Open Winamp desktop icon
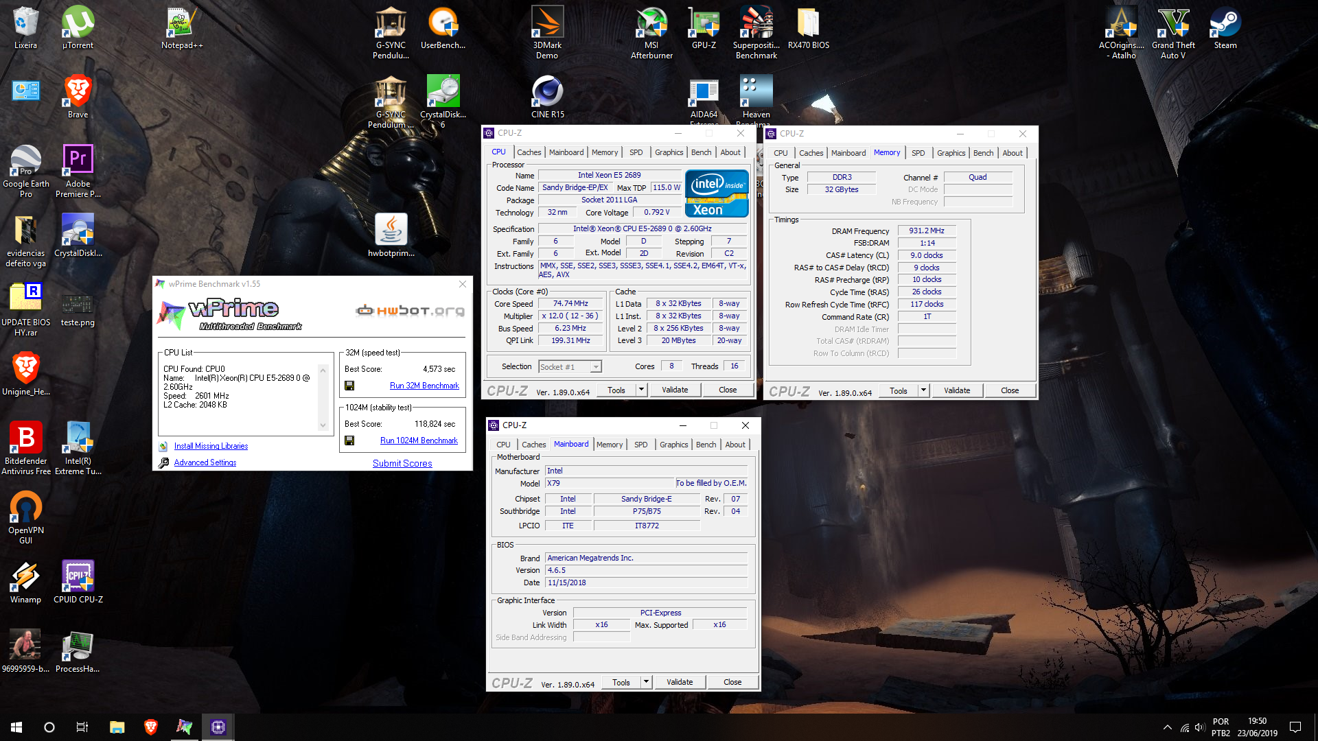The width and height of the screenshot is (1318, 741). 25,582
